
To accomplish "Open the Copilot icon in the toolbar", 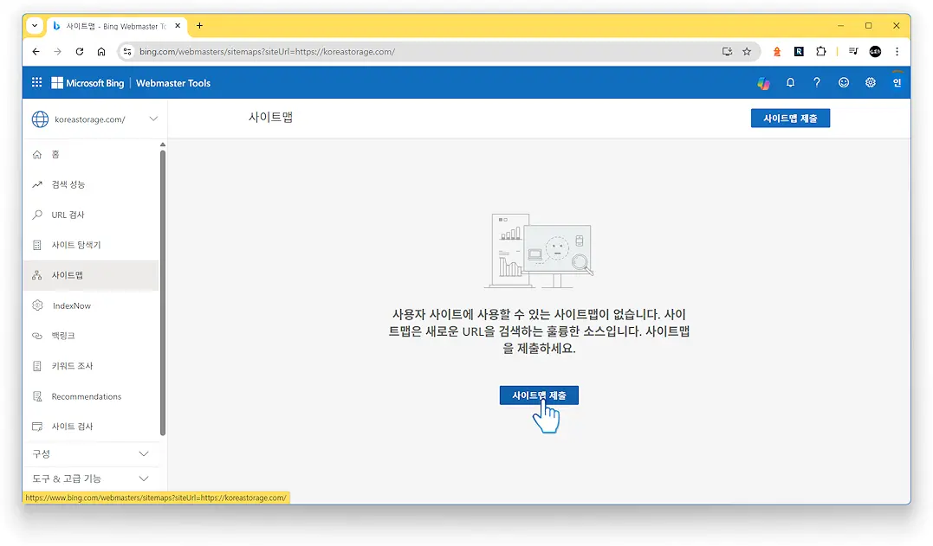I will click(x=762, y=82).
